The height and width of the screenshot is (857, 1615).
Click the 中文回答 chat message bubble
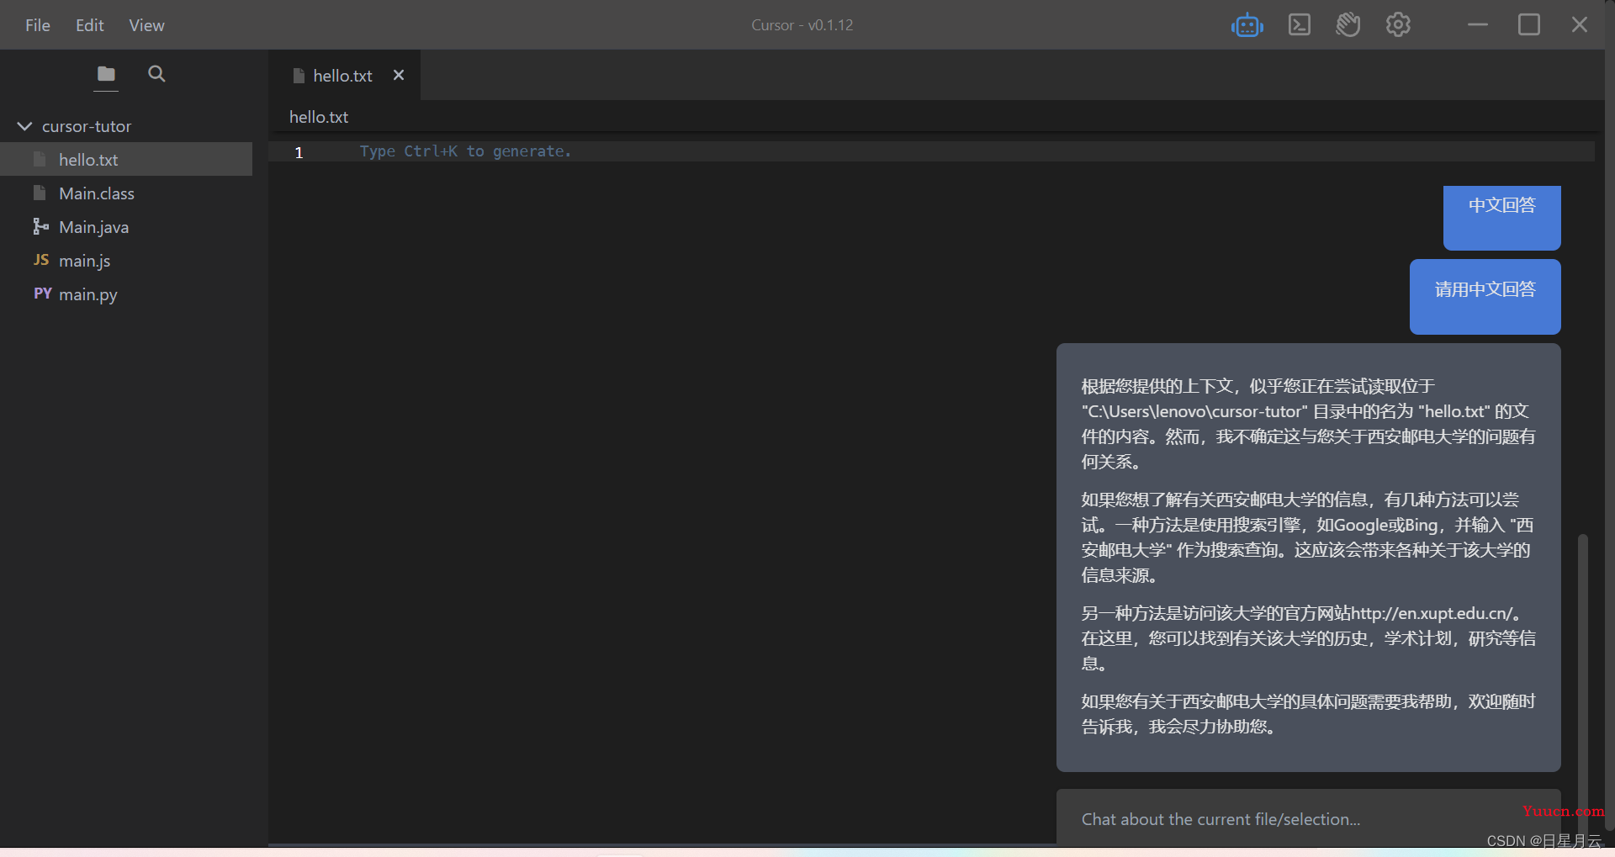tap(1501, 218)
